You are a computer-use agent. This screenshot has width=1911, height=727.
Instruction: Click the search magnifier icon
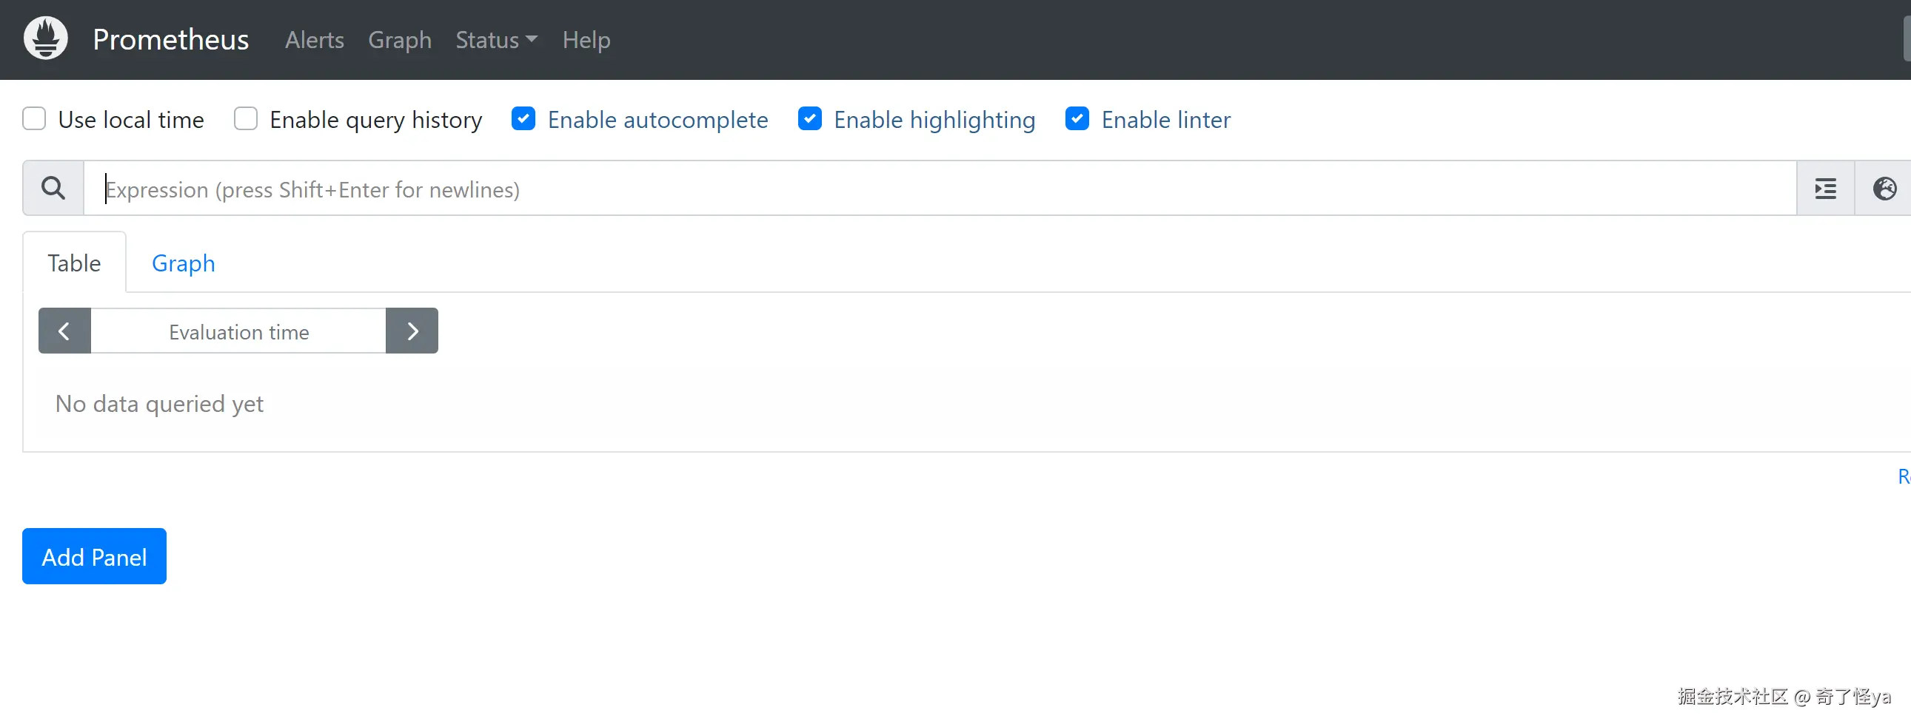pyautogui.click(x=53, y=189)
